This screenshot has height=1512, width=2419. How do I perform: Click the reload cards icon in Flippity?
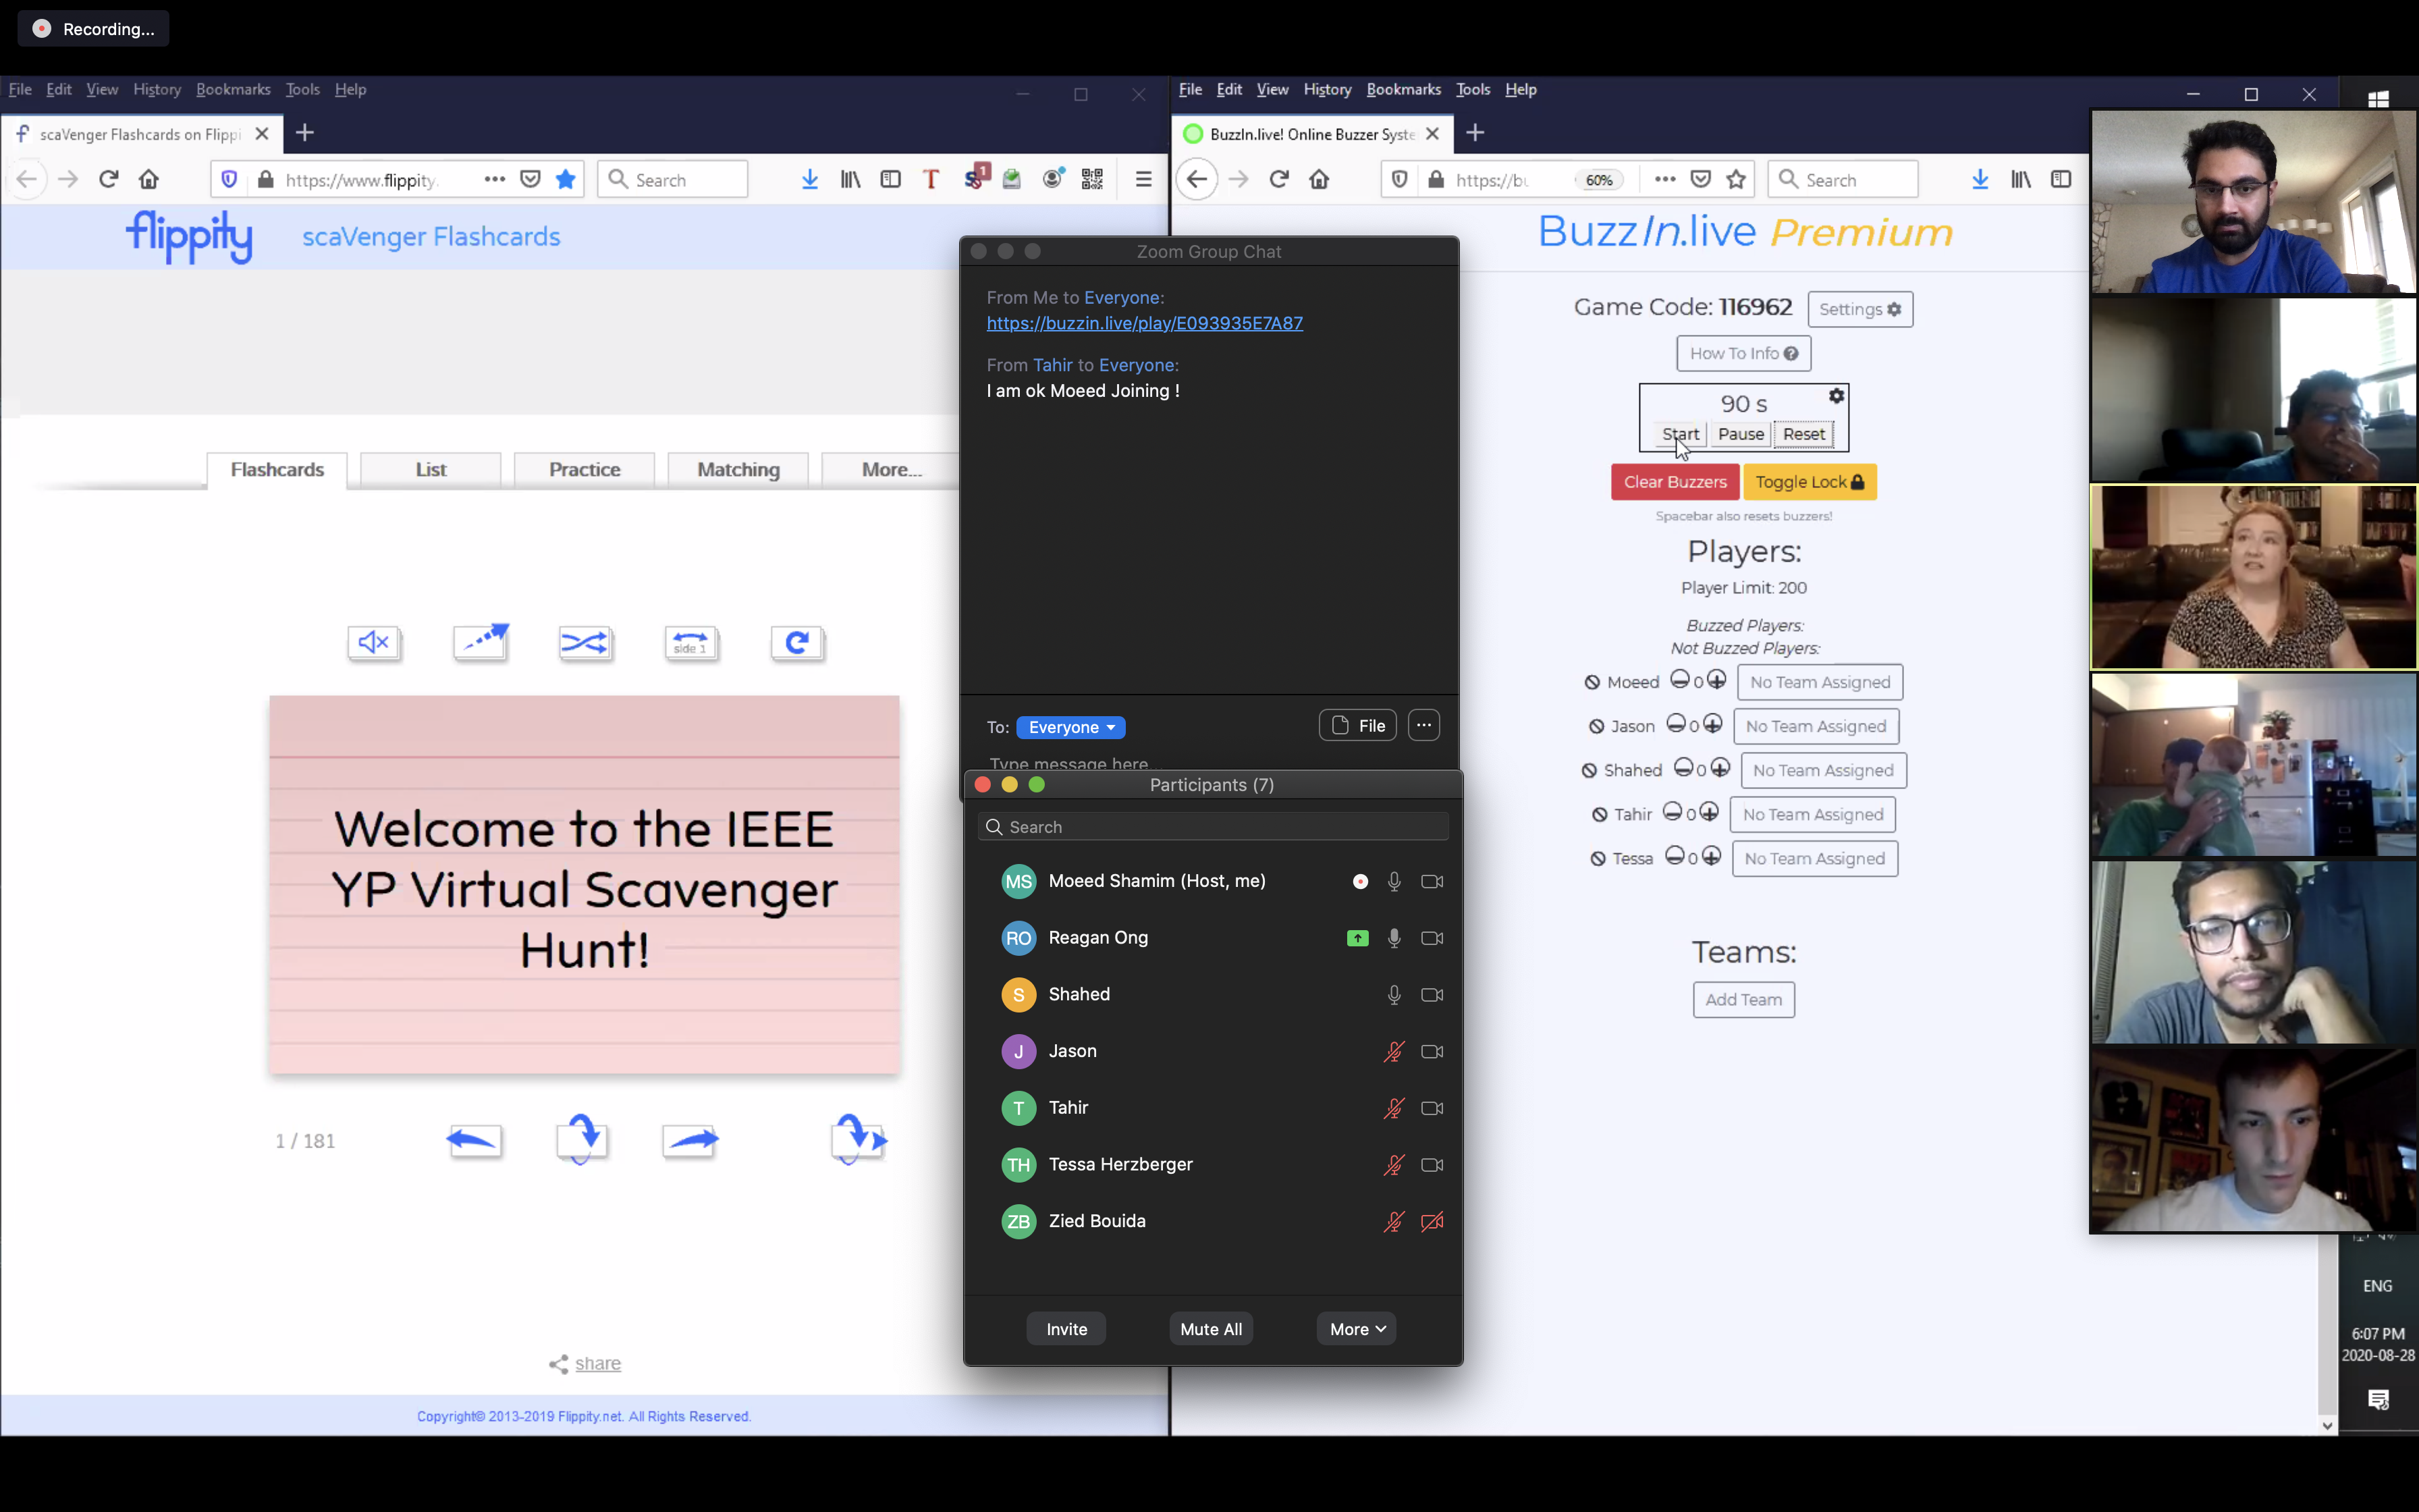796,642
